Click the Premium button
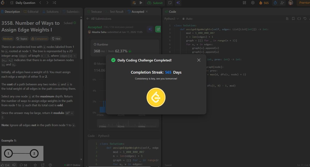 (304, 3)
